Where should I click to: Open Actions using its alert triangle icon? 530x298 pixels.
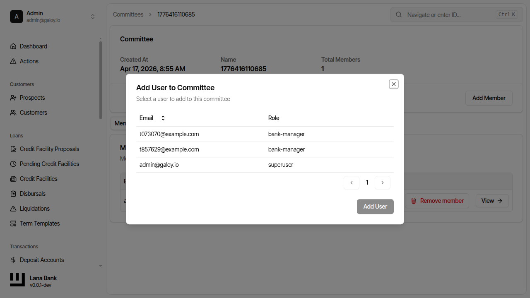(13, 61)
